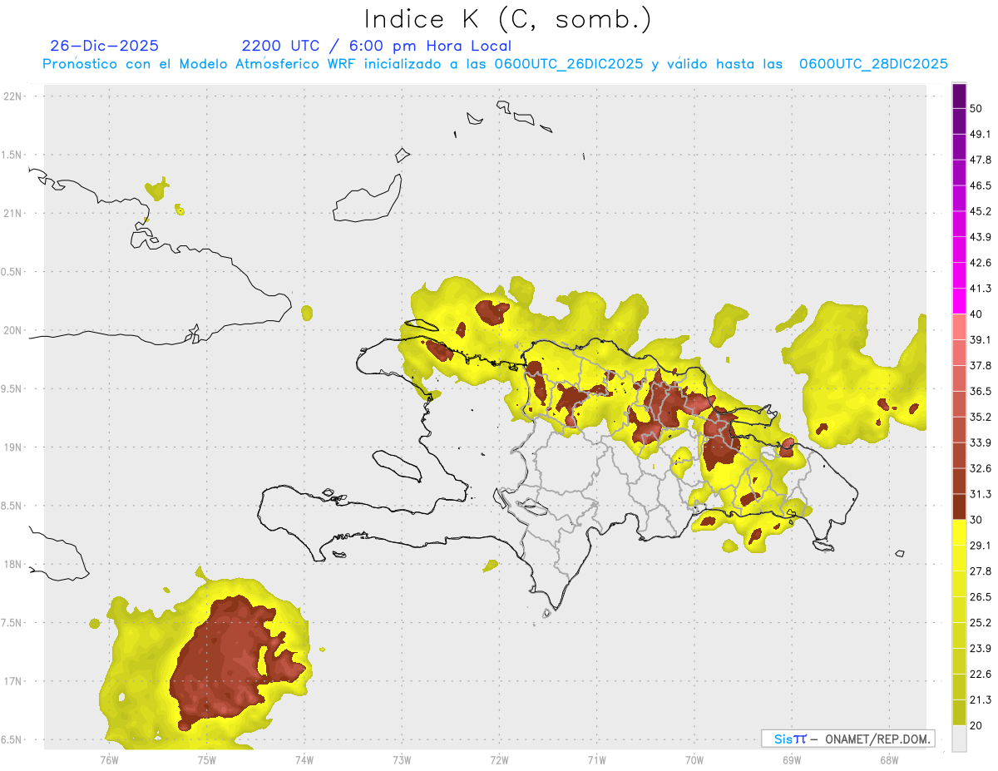Pick the dark purple legend band above 50
The height and width of the screenshot is (771, 998).
[959, 96]
